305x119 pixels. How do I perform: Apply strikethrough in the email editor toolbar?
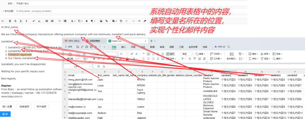(15, 21)
